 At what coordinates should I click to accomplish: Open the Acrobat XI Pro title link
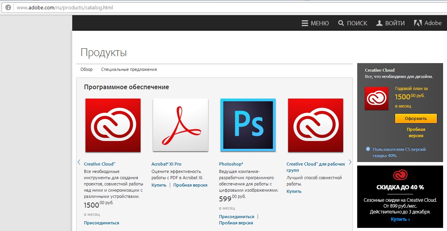tap(166, 164)
